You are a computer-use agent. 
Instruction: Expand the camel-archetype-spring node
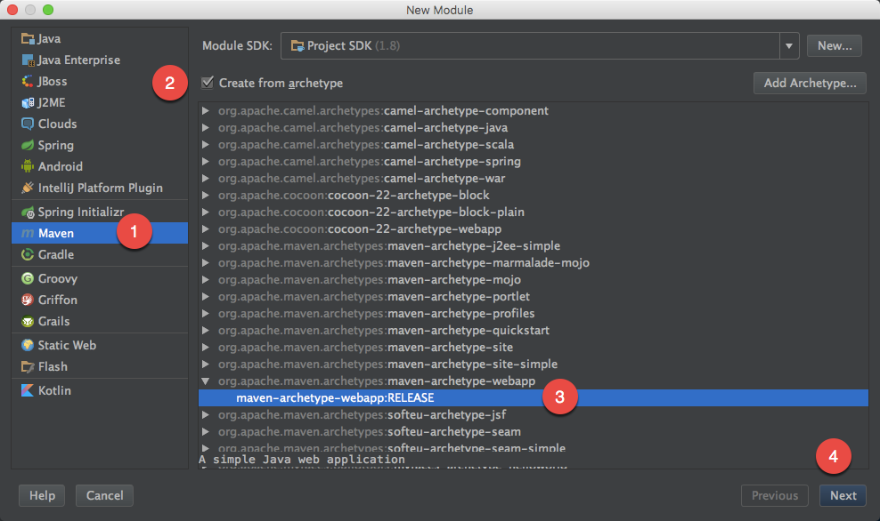(x=206, y=161)
